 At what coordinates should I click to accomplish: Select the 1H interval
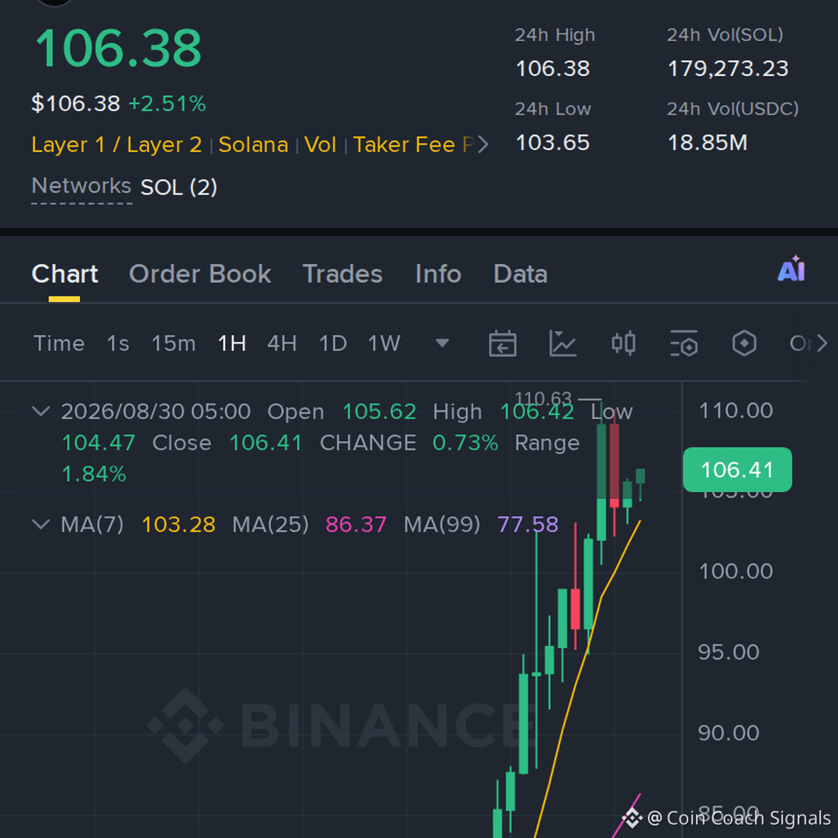tap(232, 343)
